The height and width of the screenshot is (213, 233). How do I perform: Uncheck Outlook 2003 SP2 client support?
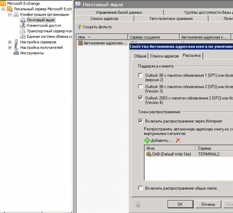pos(140,98)
